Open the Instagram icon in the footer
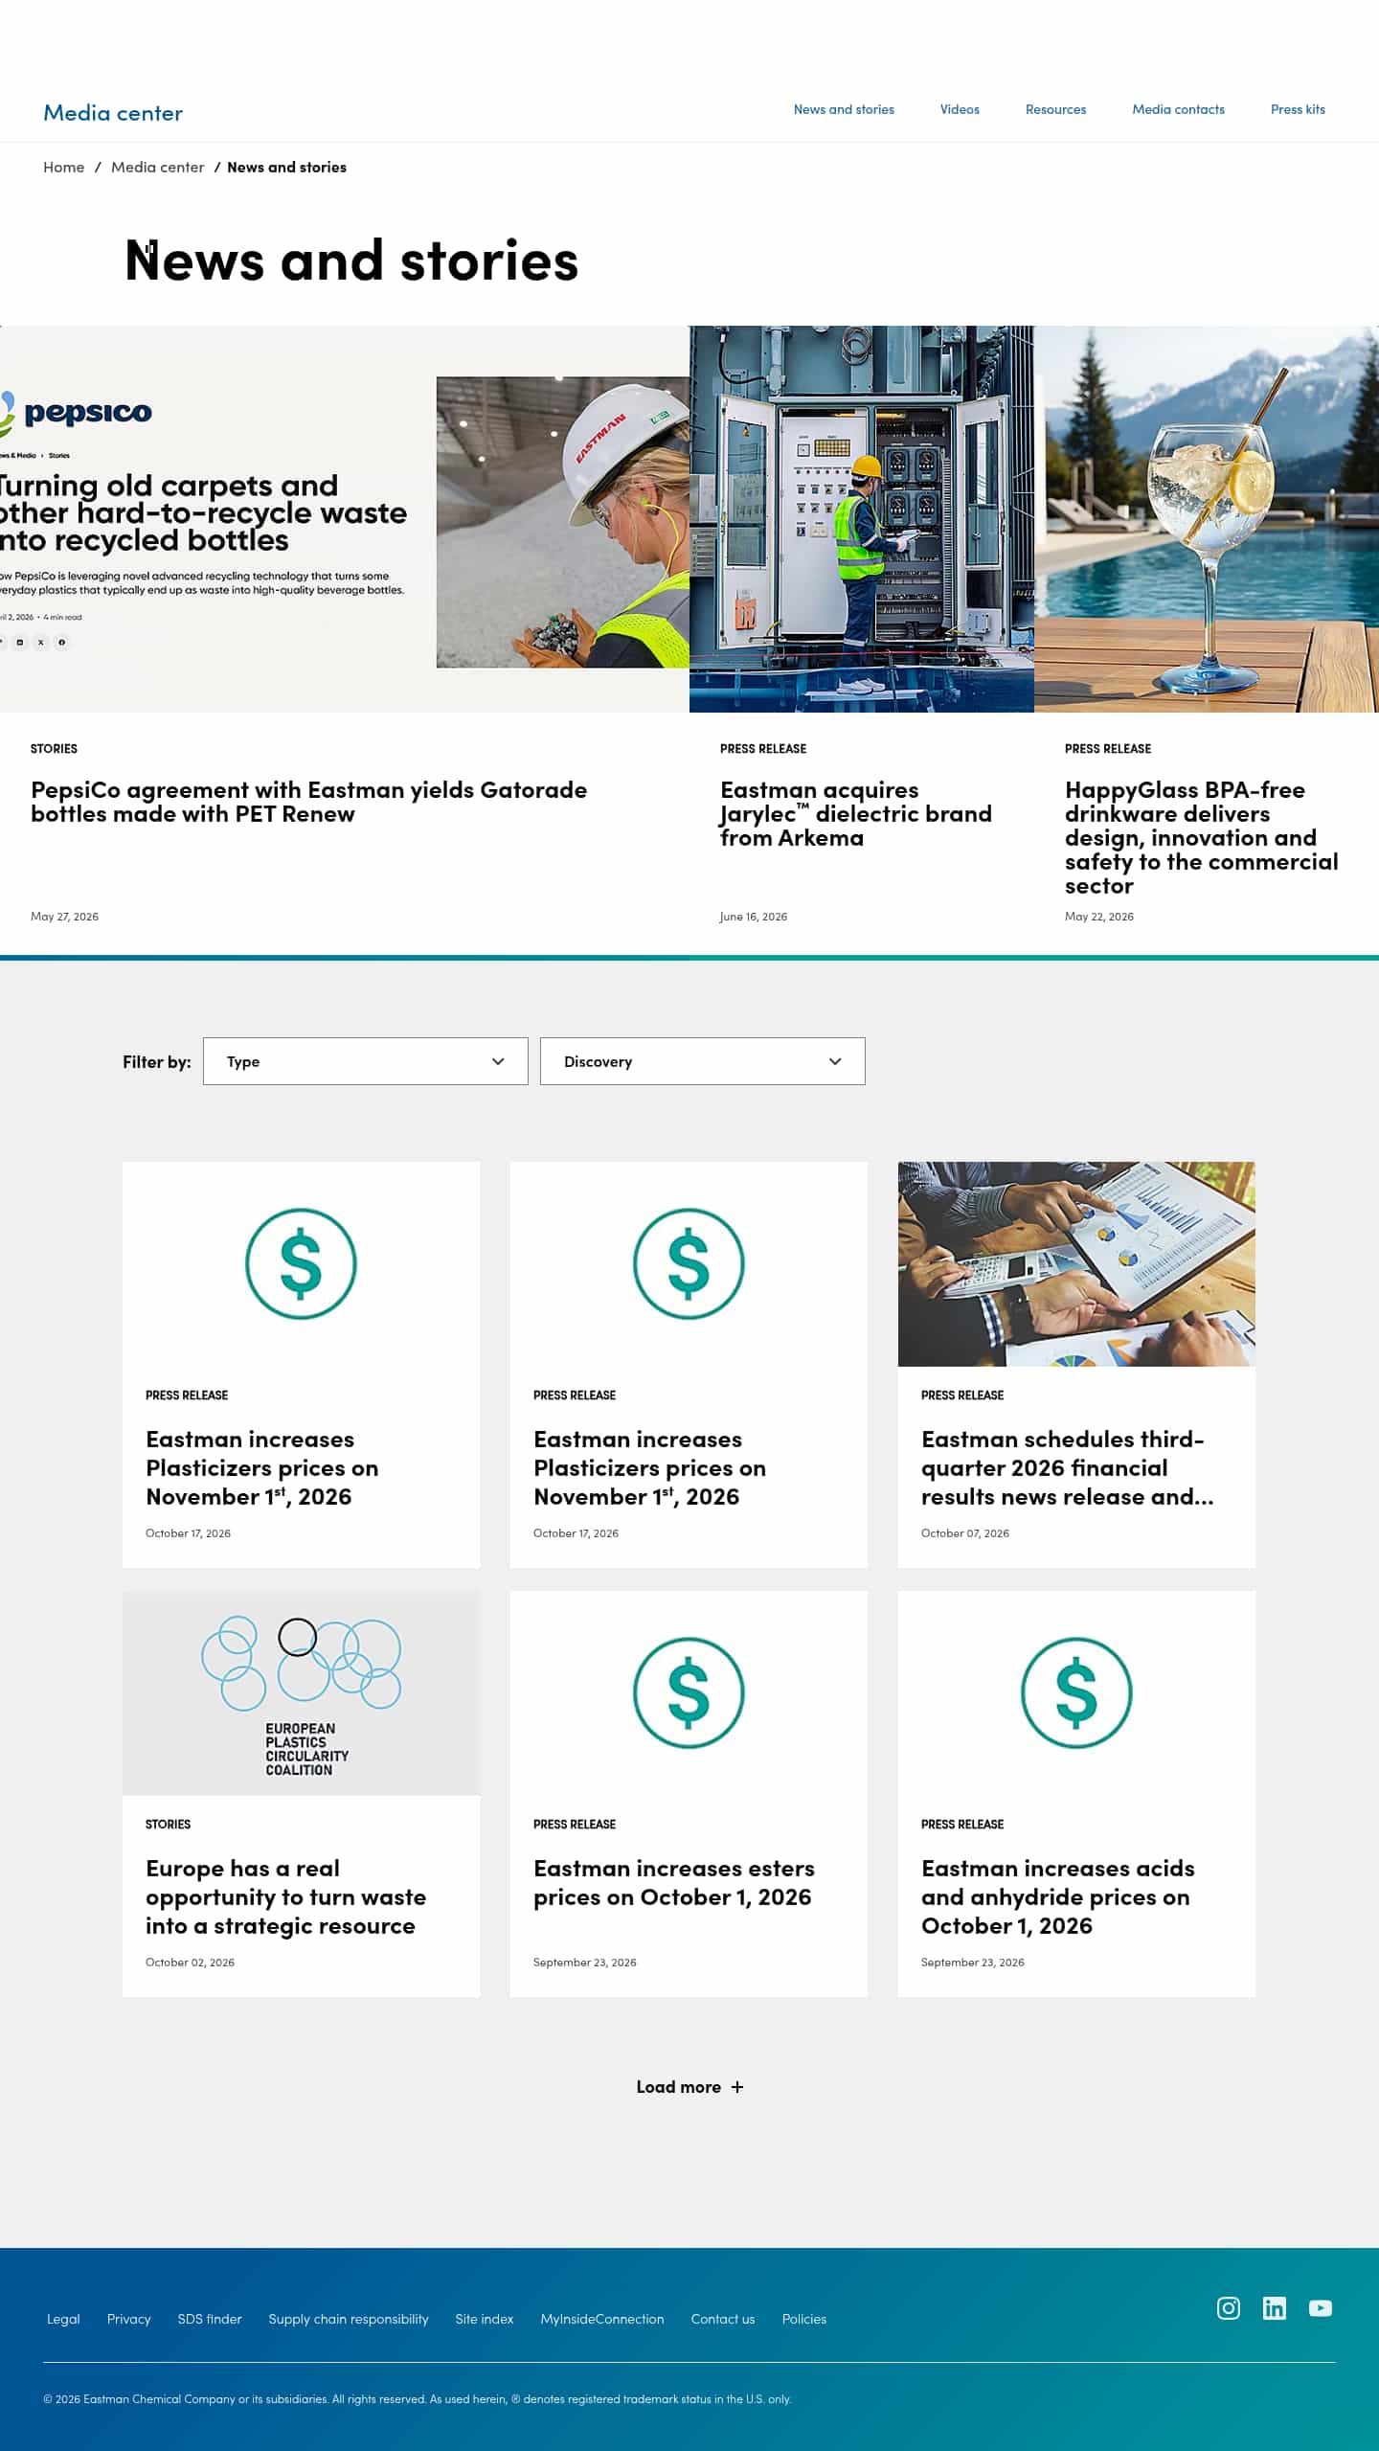Screen dimensions: 1379x2451 (x=1228, y=2308)
